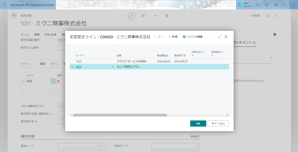Open code 2000 link
298x152 pixels.
78,67
